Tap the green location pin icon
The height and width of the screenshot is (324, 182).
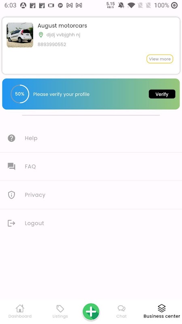pyautogui.click(x=41, y=35)
